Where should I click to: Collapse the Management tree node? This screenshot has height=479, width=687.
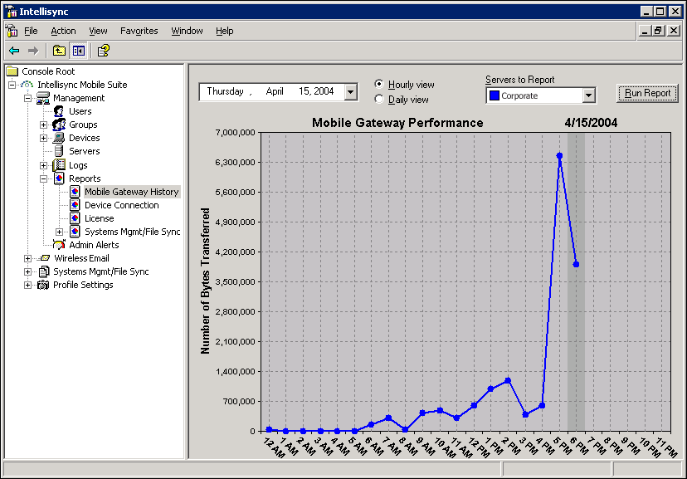pos(27,98)
